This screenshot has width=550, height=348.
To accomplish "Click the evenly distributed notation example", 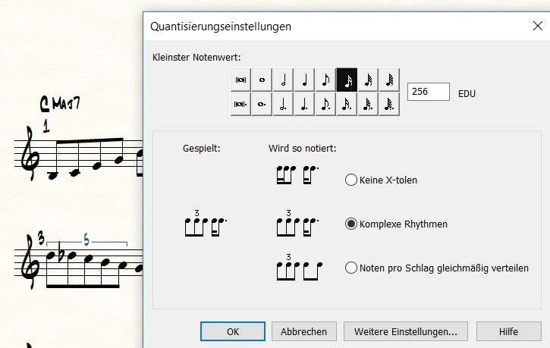I will (299, 267).
